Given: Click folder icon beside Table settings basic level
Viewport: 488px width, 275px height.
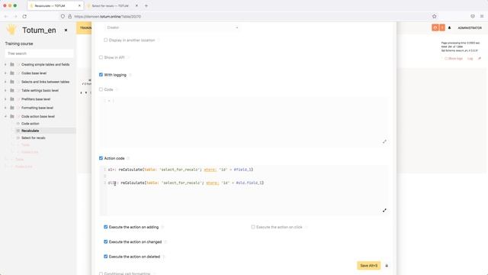Looking at the screenshot, I should 12,90.
